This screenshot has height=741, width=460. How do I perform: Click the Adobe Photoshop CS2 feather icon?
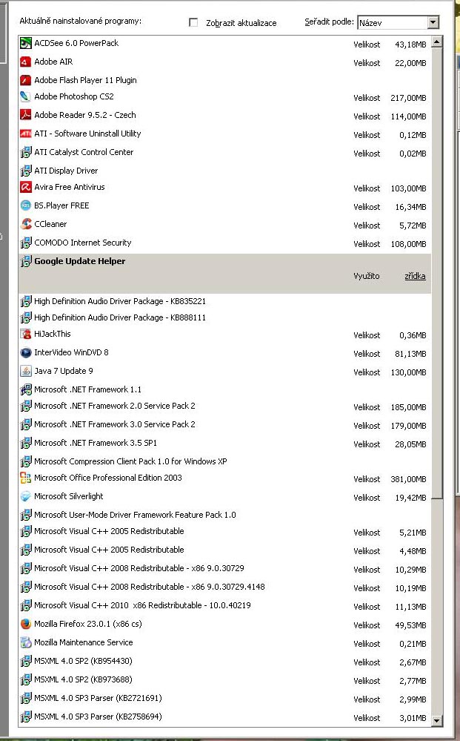(25, 97)
